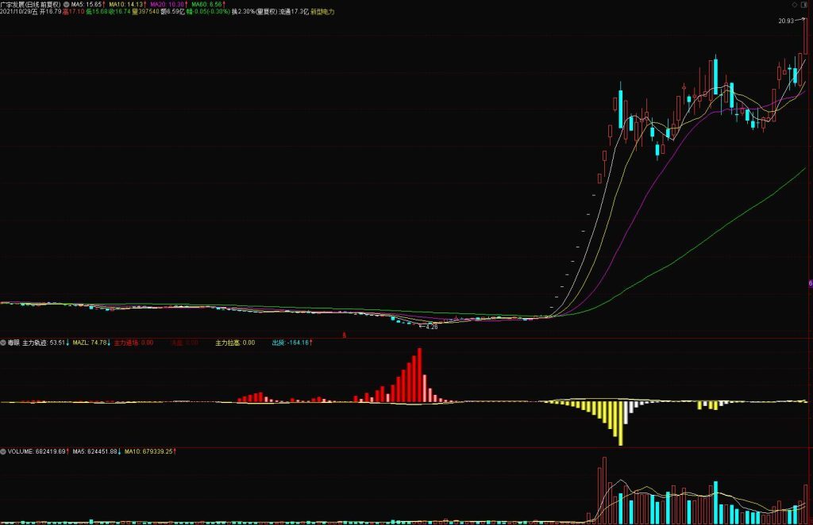Image resolution: width=813 pixels, height=525 pixels.
Task: Click the diamond icon at top right
Action: (795, 5)
